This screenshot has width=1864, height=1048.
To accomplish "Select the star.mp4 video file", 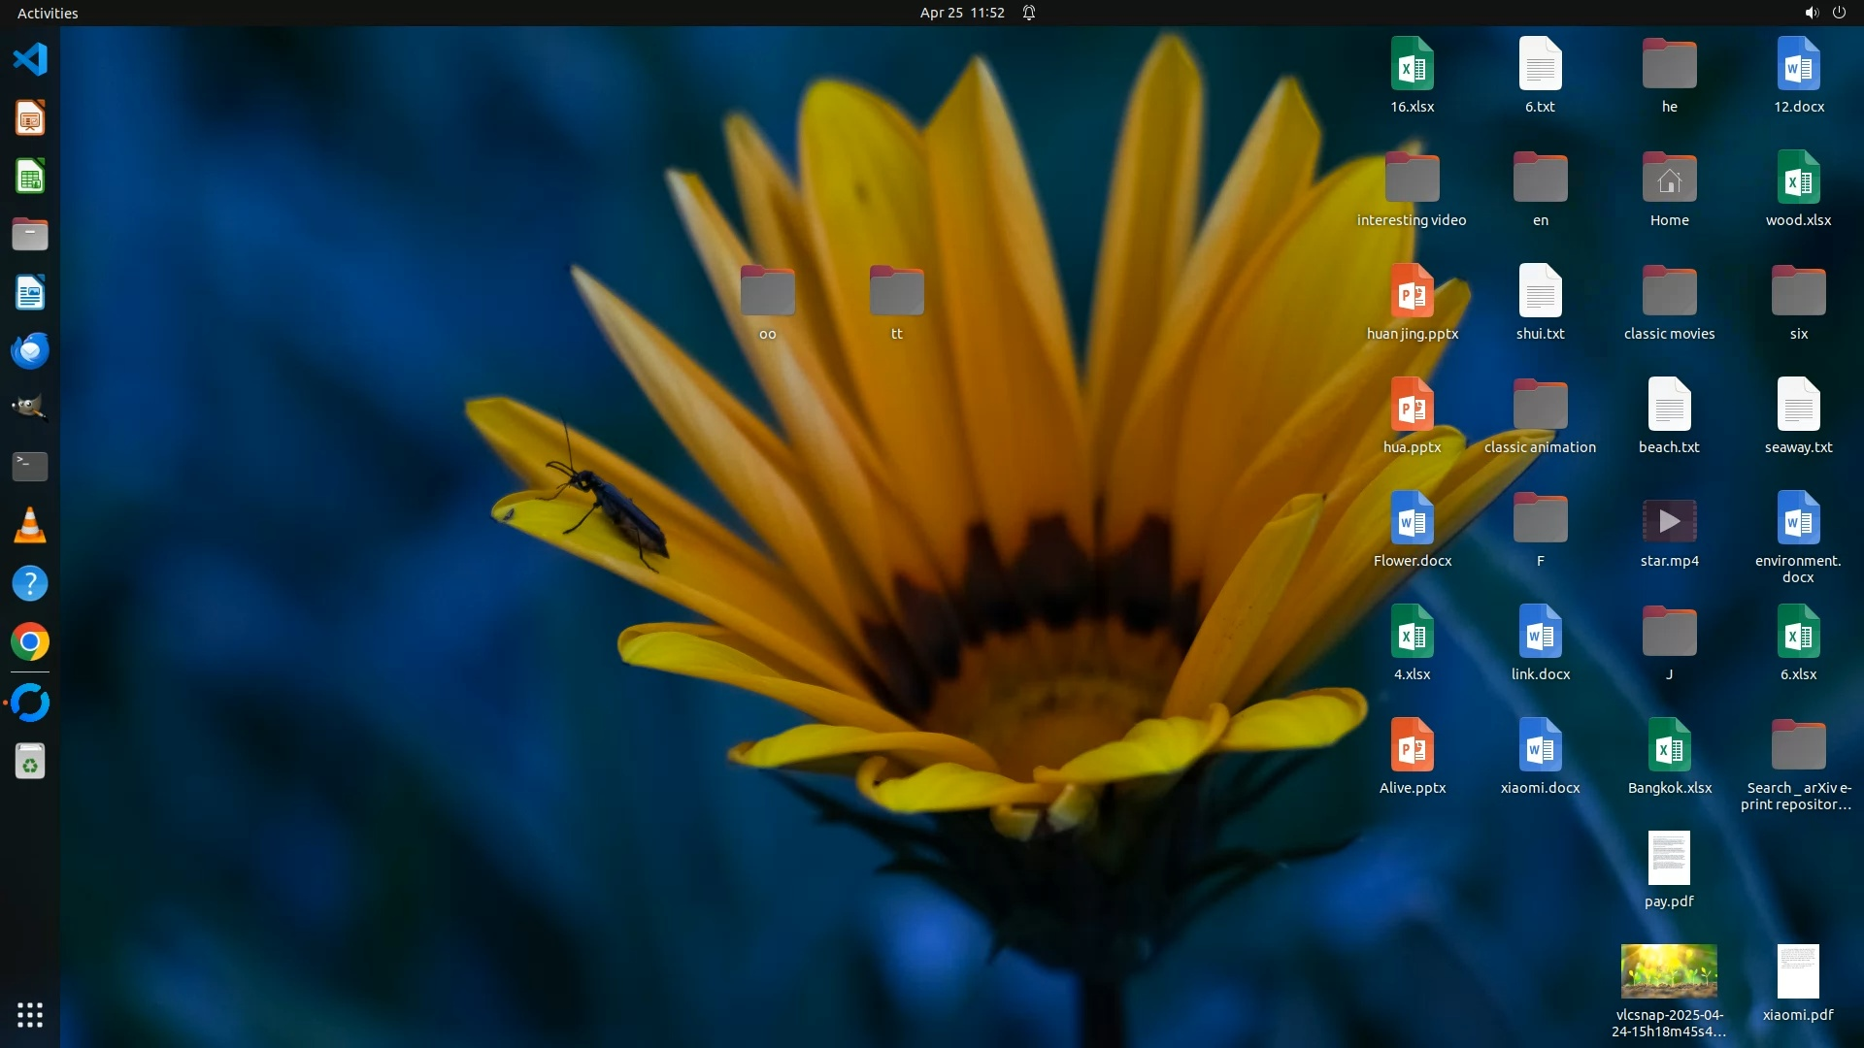I will pos(1669,522).
